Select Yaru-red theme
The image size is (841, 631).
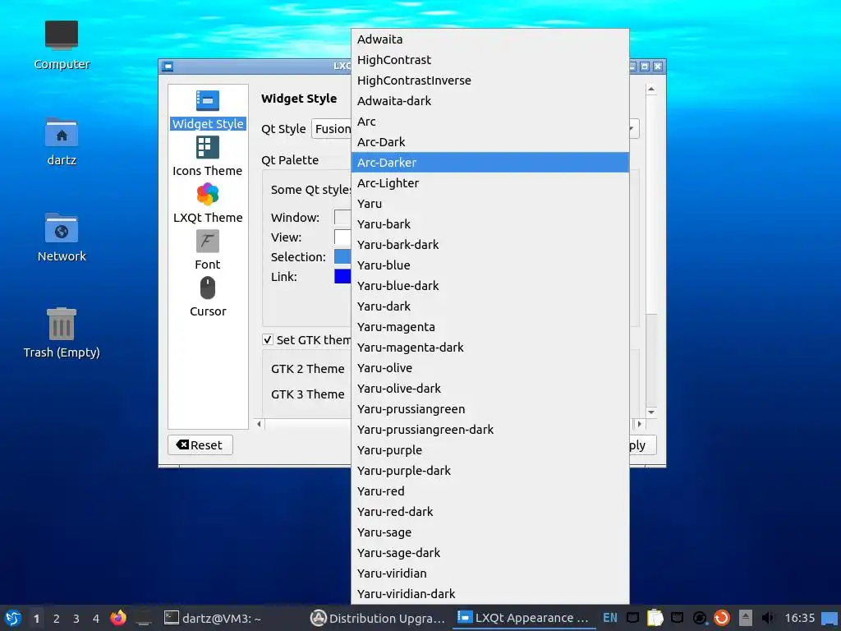pos(489,491)
